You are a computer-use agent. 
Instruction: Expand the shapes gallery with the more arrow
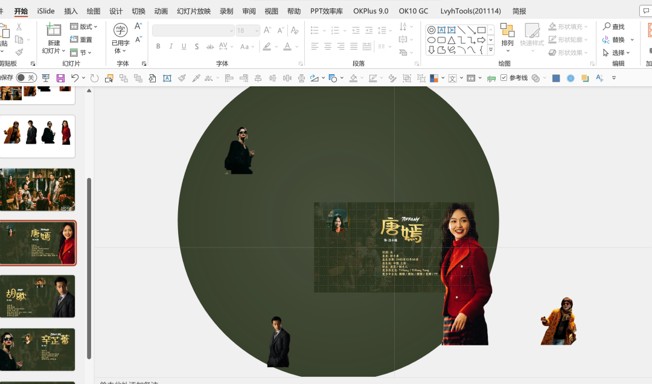[491, 50]
